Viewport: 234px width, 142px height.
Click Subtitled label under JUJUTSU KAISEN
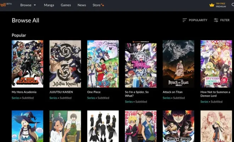click(x=66, y=98)
